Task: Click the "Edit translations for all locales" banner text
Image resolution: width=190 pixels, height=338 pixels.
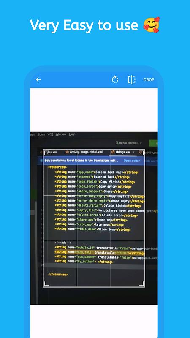Action: (x=81, y=161)
